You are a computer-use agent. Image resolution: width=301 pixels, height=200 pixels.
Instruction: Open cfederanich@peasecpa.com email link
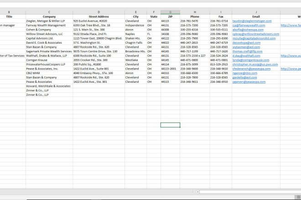pos(251,69)
